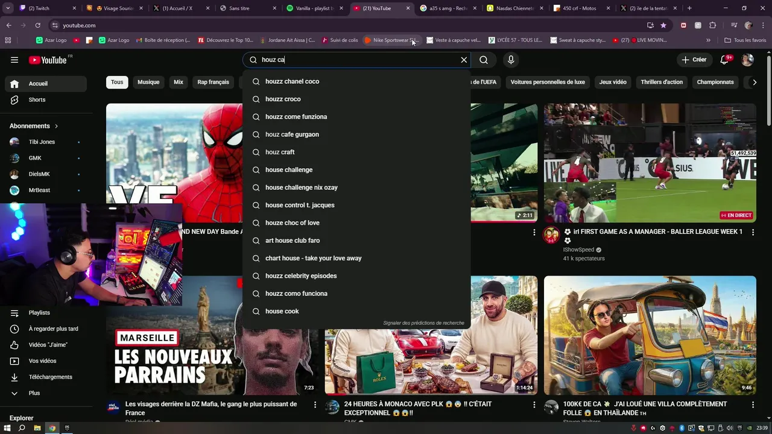Select the Championnats filter chip
772x434 pixels.
point(715,82)
